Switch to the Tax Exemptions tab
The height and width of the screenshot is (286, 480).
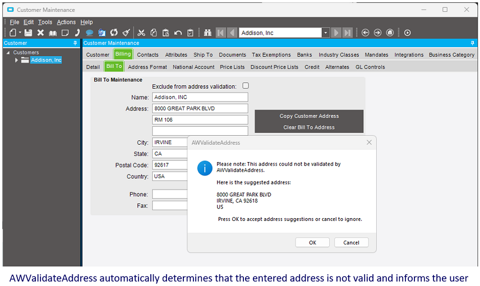pyautogui.click(x=271, y=55)
